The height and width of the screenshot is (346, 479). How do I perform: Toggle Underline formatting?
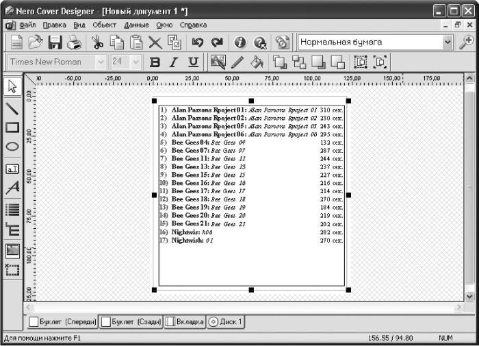point(193,62)
